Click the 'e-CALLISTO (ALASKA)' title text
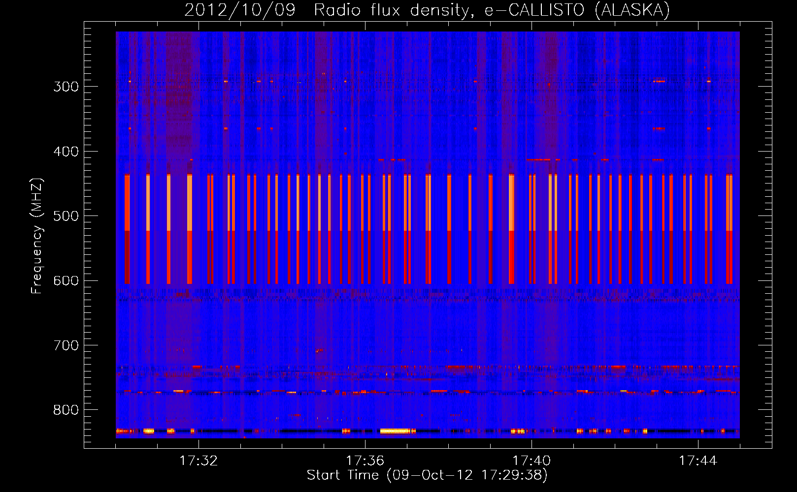797x492 pixels. click(x=577, y=10)
